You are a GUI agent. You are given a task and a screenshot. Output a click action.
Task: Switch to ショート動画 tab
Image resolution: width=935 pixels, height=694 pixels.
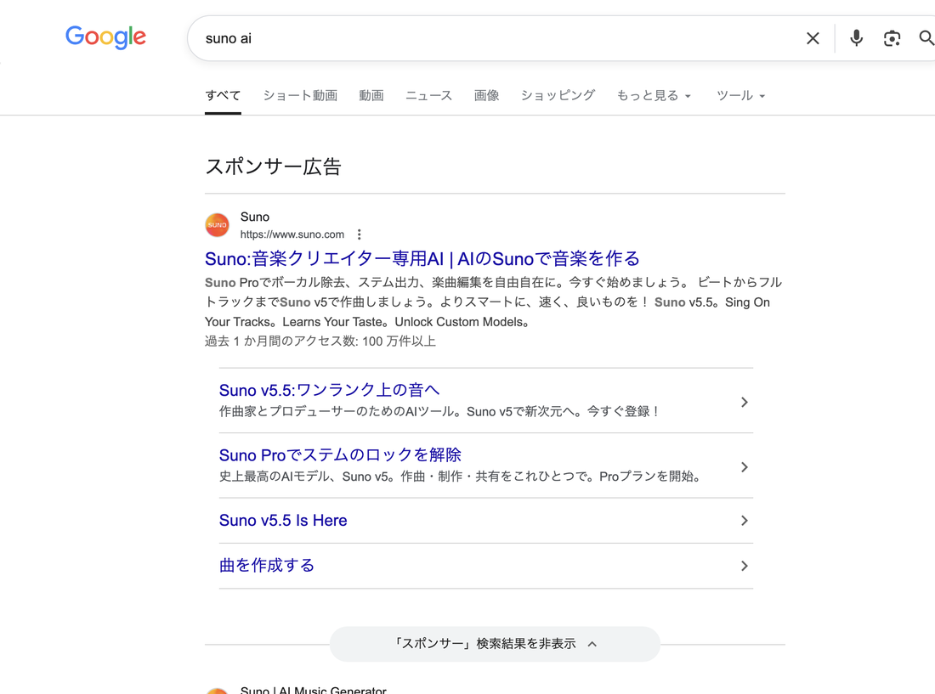point(301,95)
